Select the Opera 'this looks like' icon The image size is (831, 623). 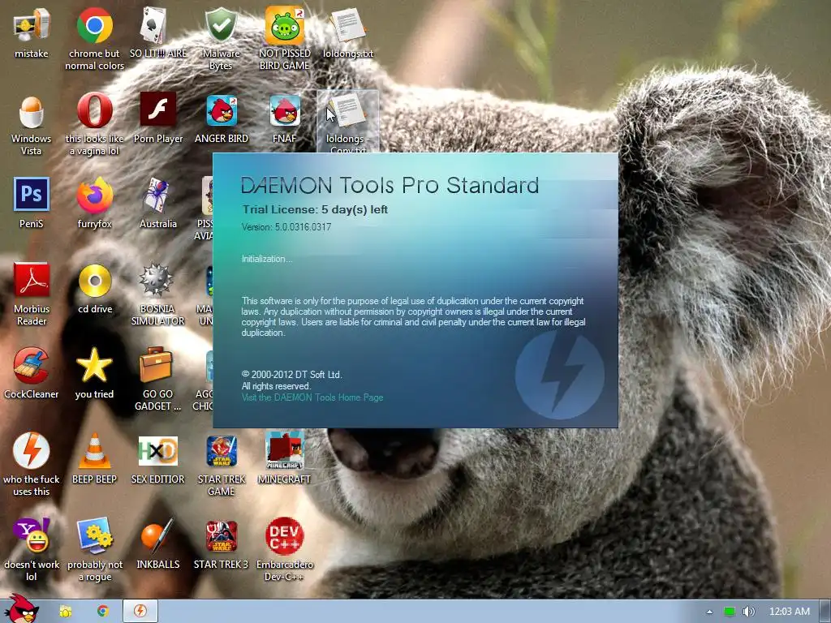click(94, 110)
